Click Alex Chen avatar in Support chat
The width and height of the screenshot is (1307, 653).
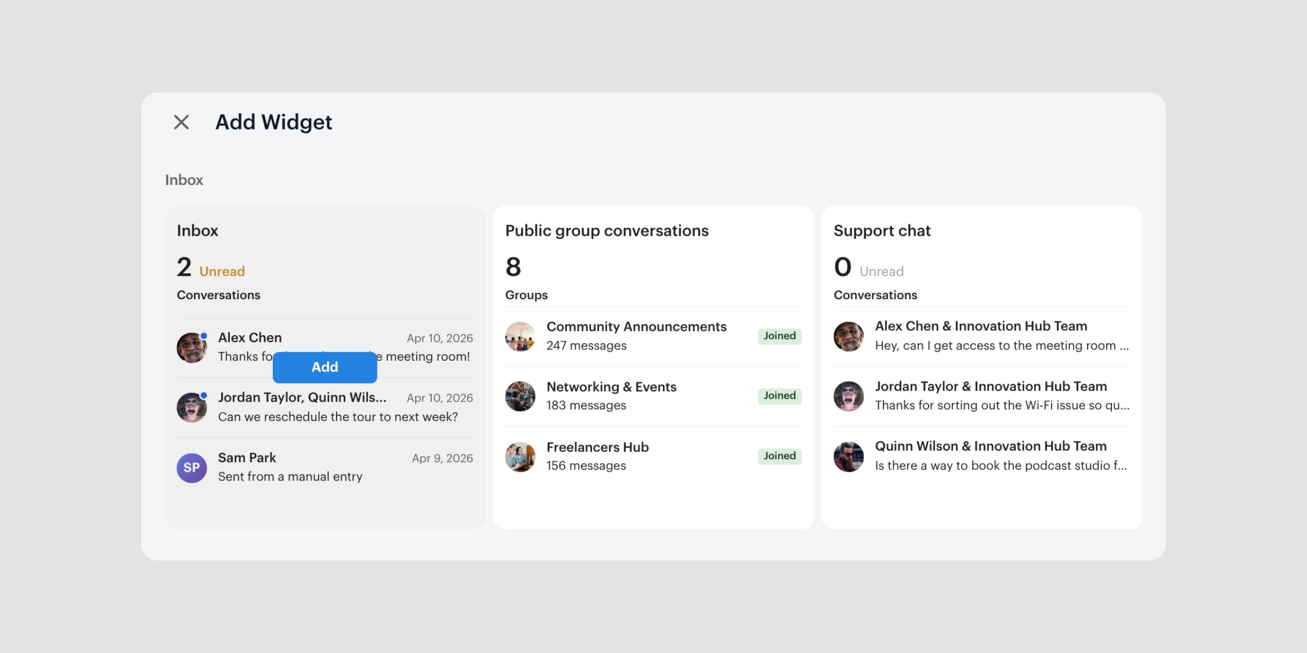pos(848,336)
